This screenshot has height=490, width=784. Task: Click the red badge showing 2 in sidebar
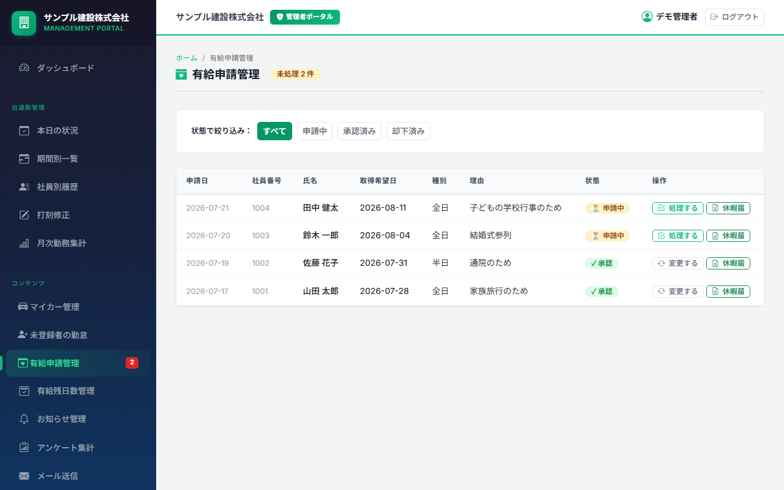pyautogui.click(x=132, y=363)
